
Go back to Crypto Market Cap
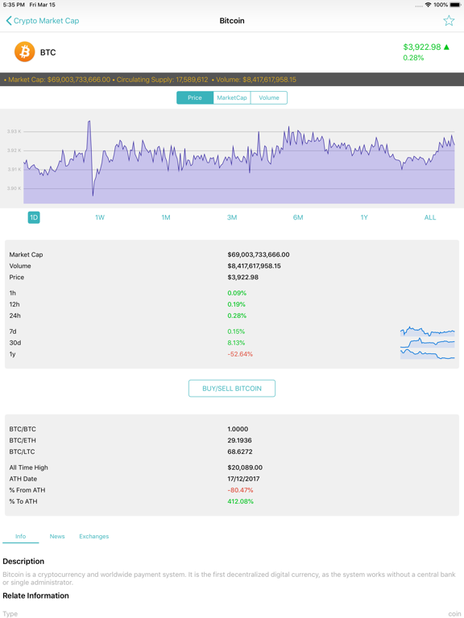click(x=42, y=20)
